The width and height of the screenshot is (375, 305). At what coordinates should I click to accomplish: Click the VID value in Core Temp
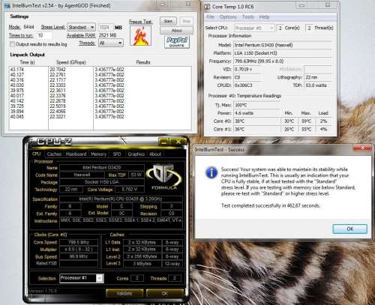pos(247,69)
